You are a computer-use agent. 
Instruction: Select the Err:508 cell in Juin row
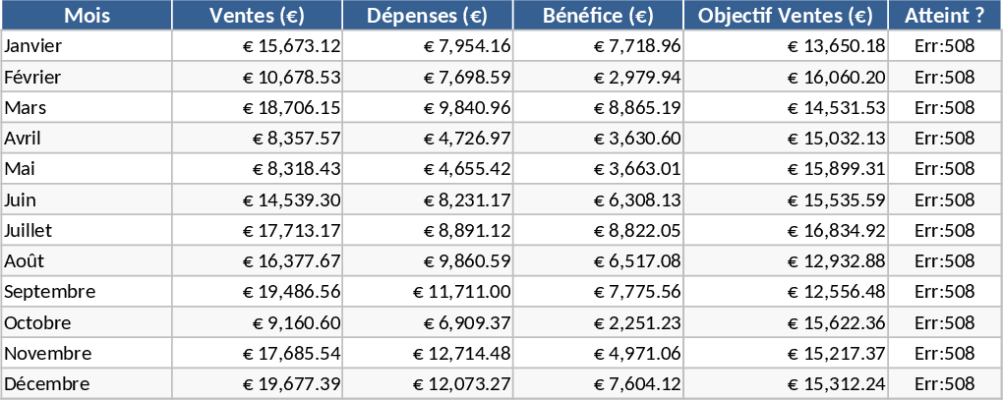coord(944,200)
